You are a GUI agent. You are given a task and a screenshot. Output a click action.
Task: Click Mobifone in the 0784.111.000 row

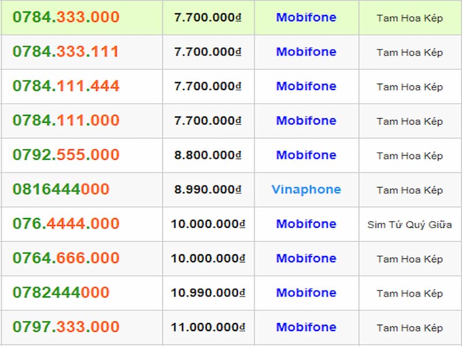pos(306,121)
